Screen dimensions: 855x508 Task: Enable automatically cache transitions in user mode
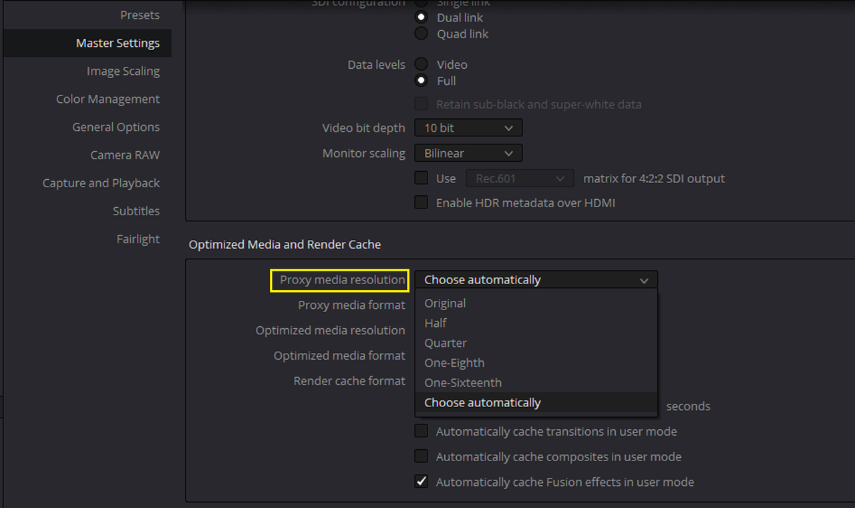(x=421, y=432)
